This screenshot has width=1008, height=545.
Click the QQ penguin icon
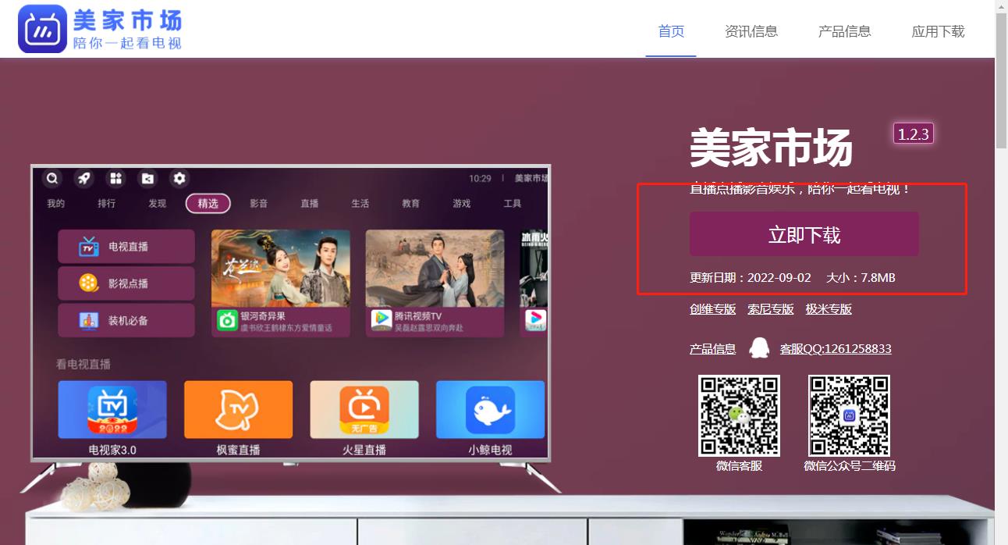click(758, 347)
